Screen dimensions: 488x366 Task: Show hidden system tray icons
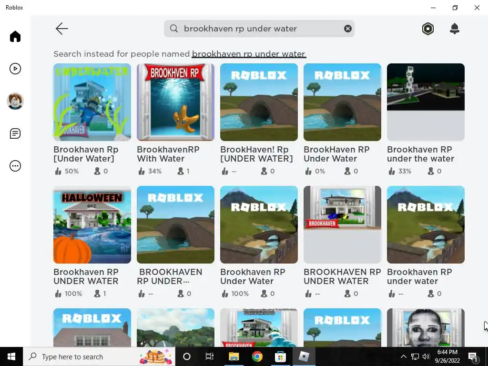(x=403, y=356)
